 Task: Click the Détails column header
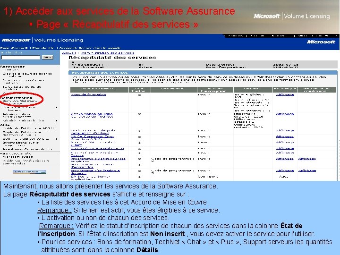pyautogui.click(x=253, y=90)
